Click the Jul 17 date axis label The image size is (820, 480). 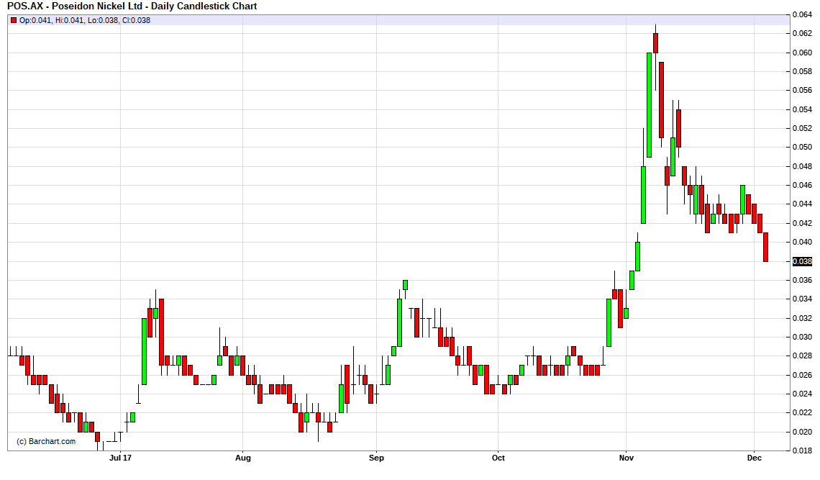point(120,458)
